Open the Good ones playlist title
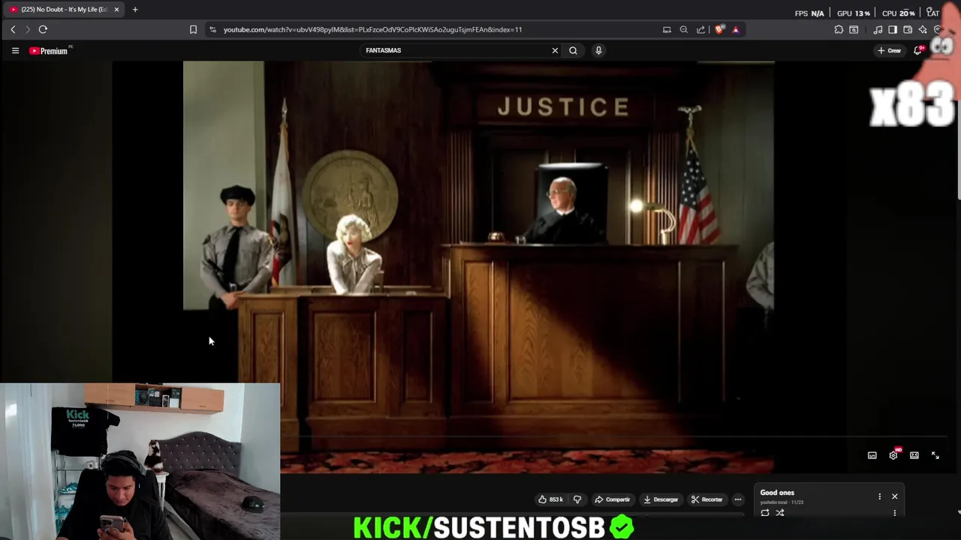 777,493
